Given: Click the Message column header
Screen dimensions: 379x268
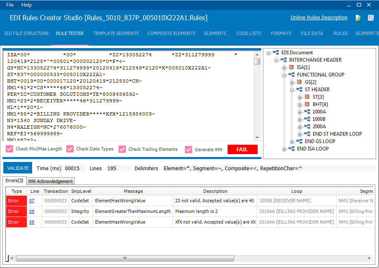Looking at the screenshot, I should pos(133,191).
